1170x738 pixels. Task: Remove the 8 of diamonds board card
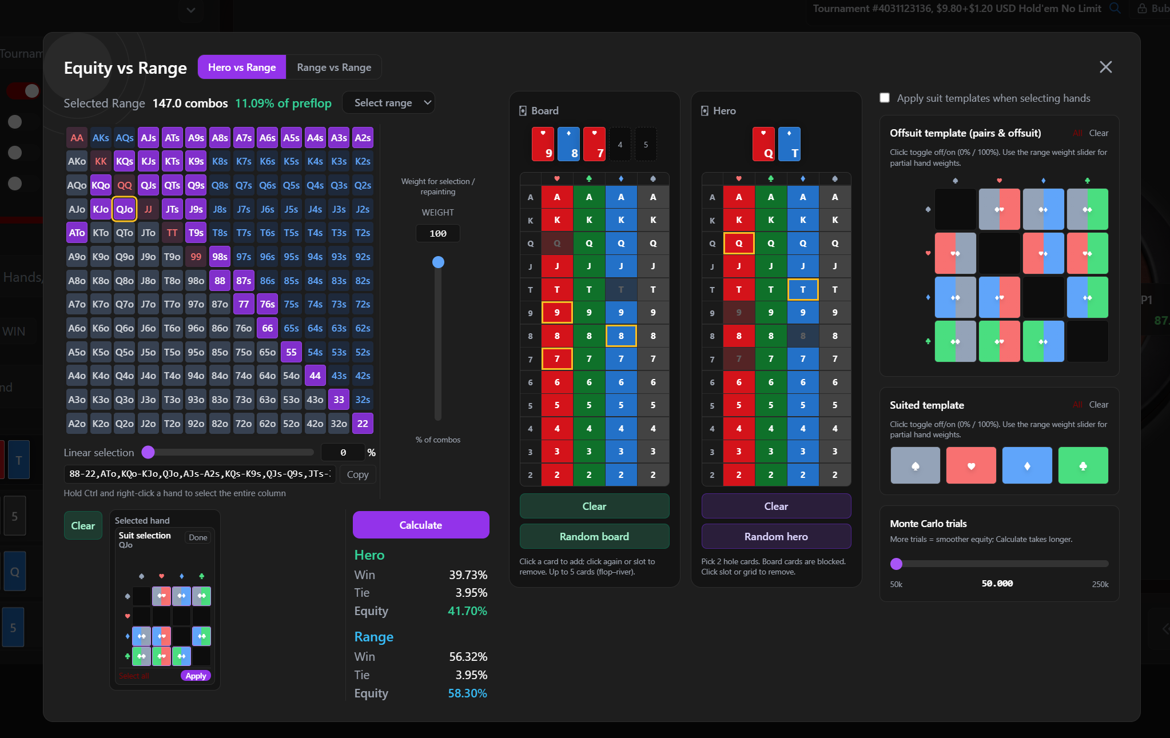(x=568, y=144)
